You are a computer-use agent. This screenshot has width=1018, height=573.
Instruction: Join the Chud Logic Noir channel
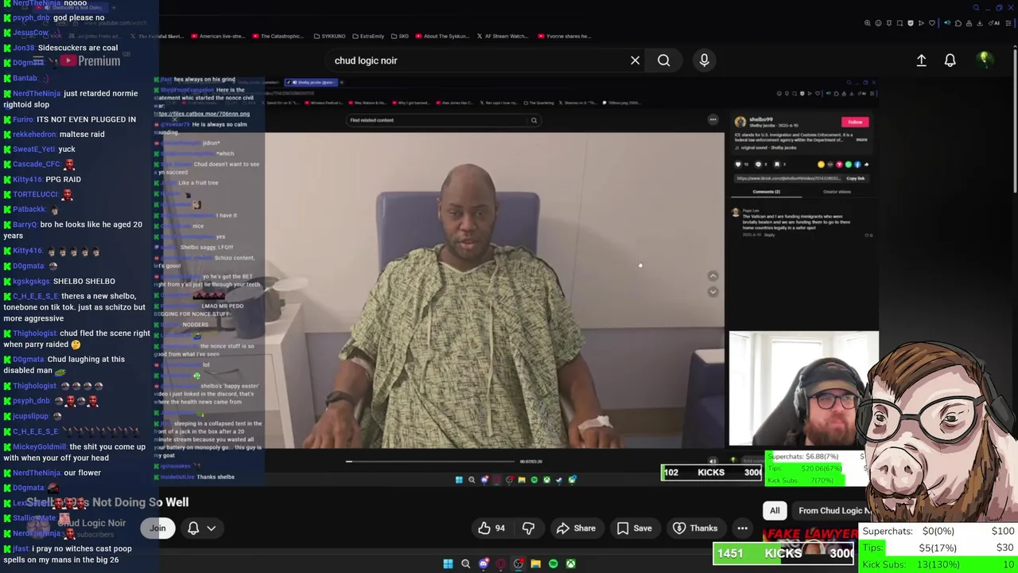click(157, 528)
